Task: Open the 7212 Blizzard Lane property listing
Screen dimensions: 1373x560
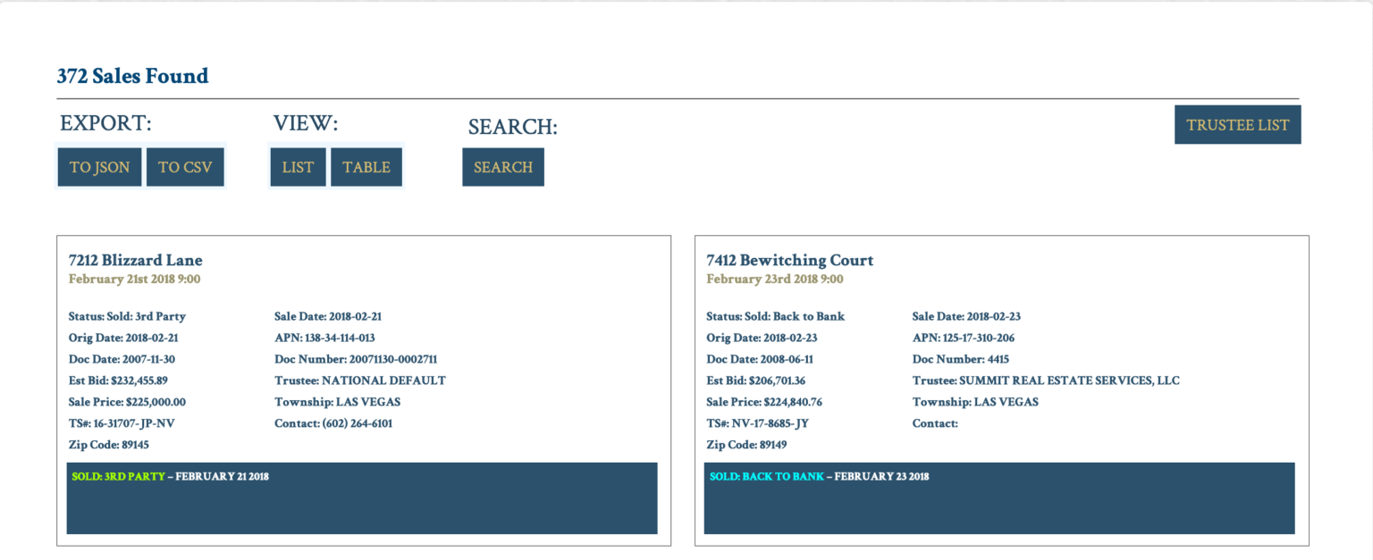Action: 135,260
